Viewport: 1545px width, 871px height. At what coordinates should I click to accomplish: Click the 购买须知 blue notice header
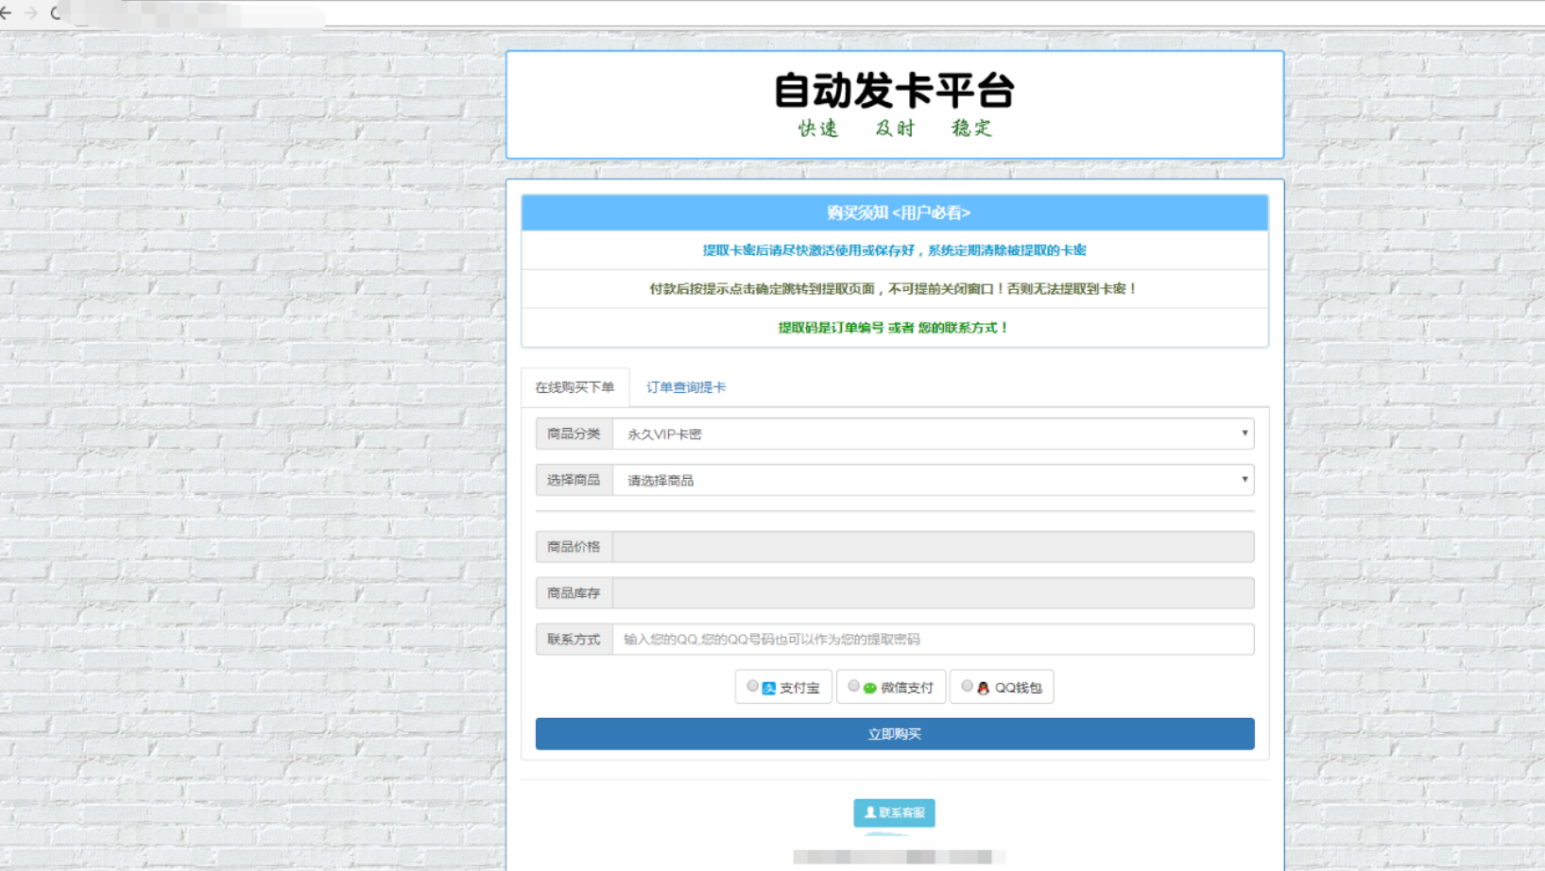click(894, 213)
